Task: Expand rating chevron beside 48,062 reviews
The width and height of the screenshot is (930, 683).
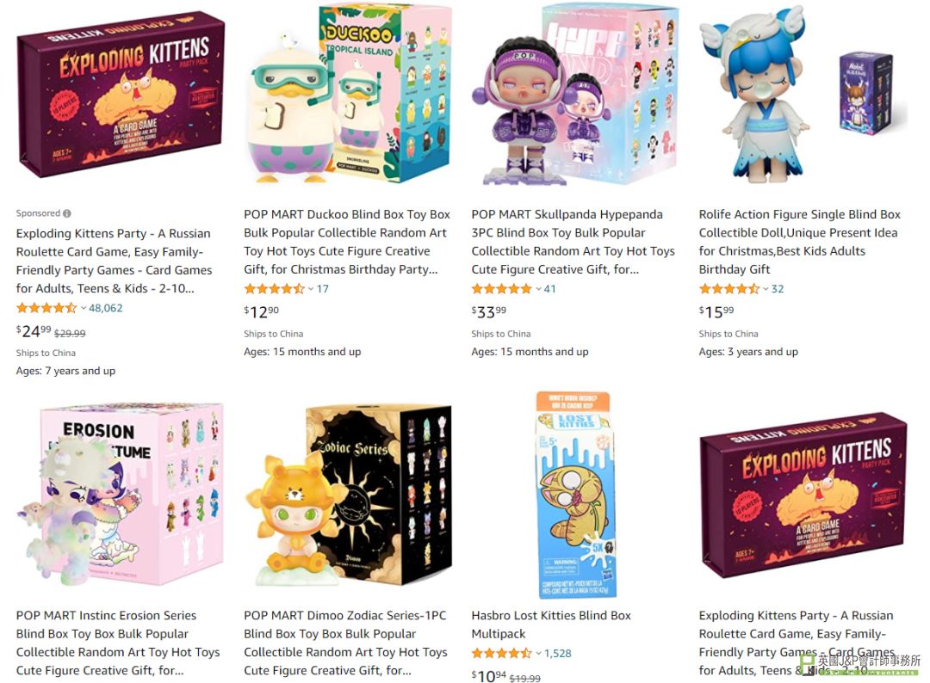Action: coord(84,308)
